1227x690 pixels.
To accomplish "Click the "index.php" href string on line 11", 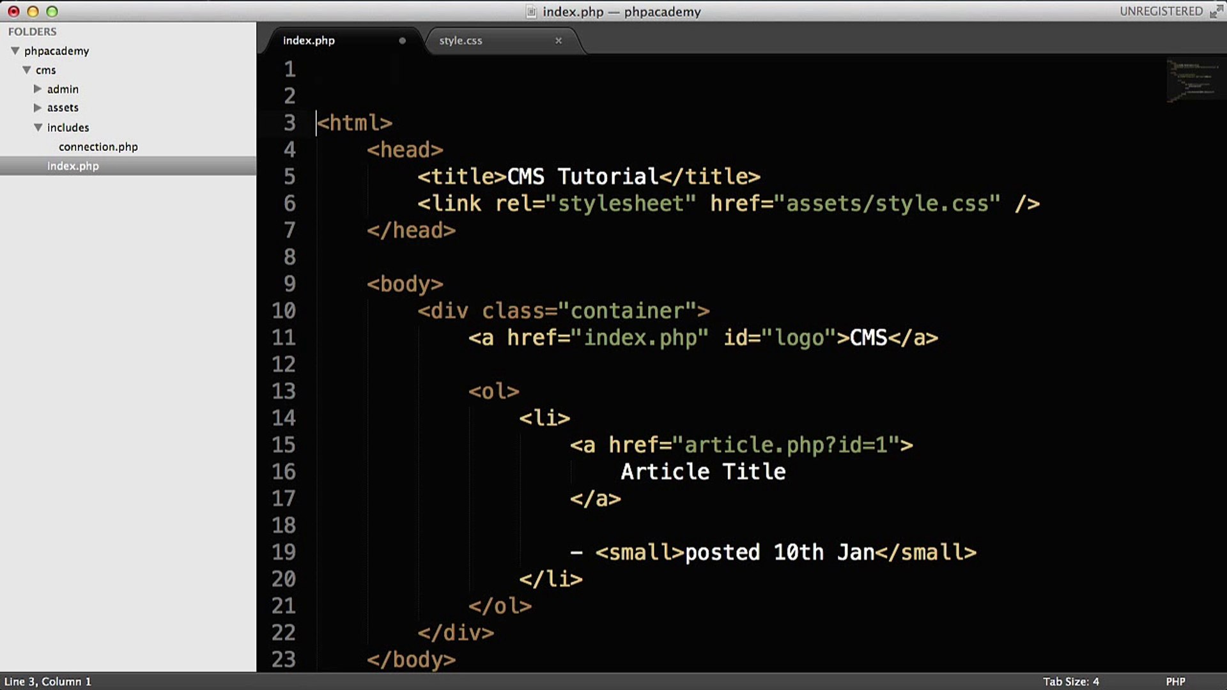I will [x=640, y=337].
